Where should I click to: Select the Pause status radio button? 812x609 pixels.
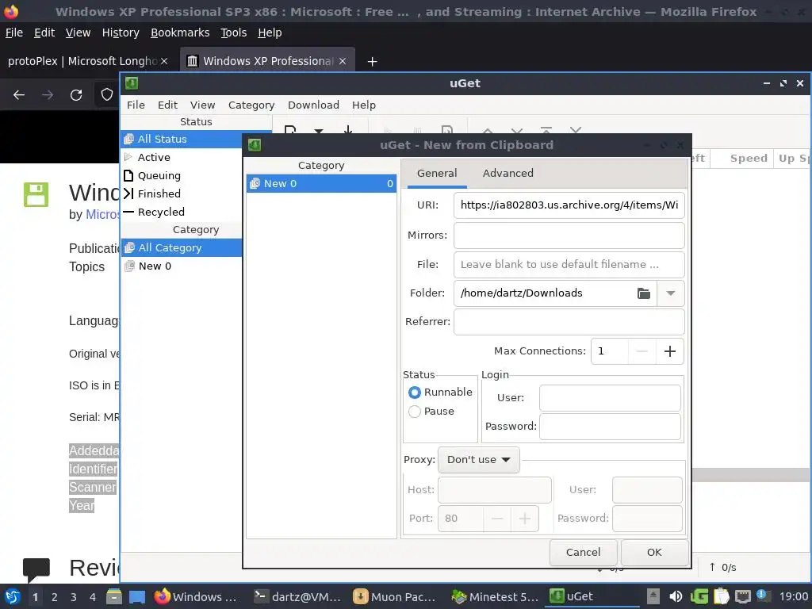[414, 412]
